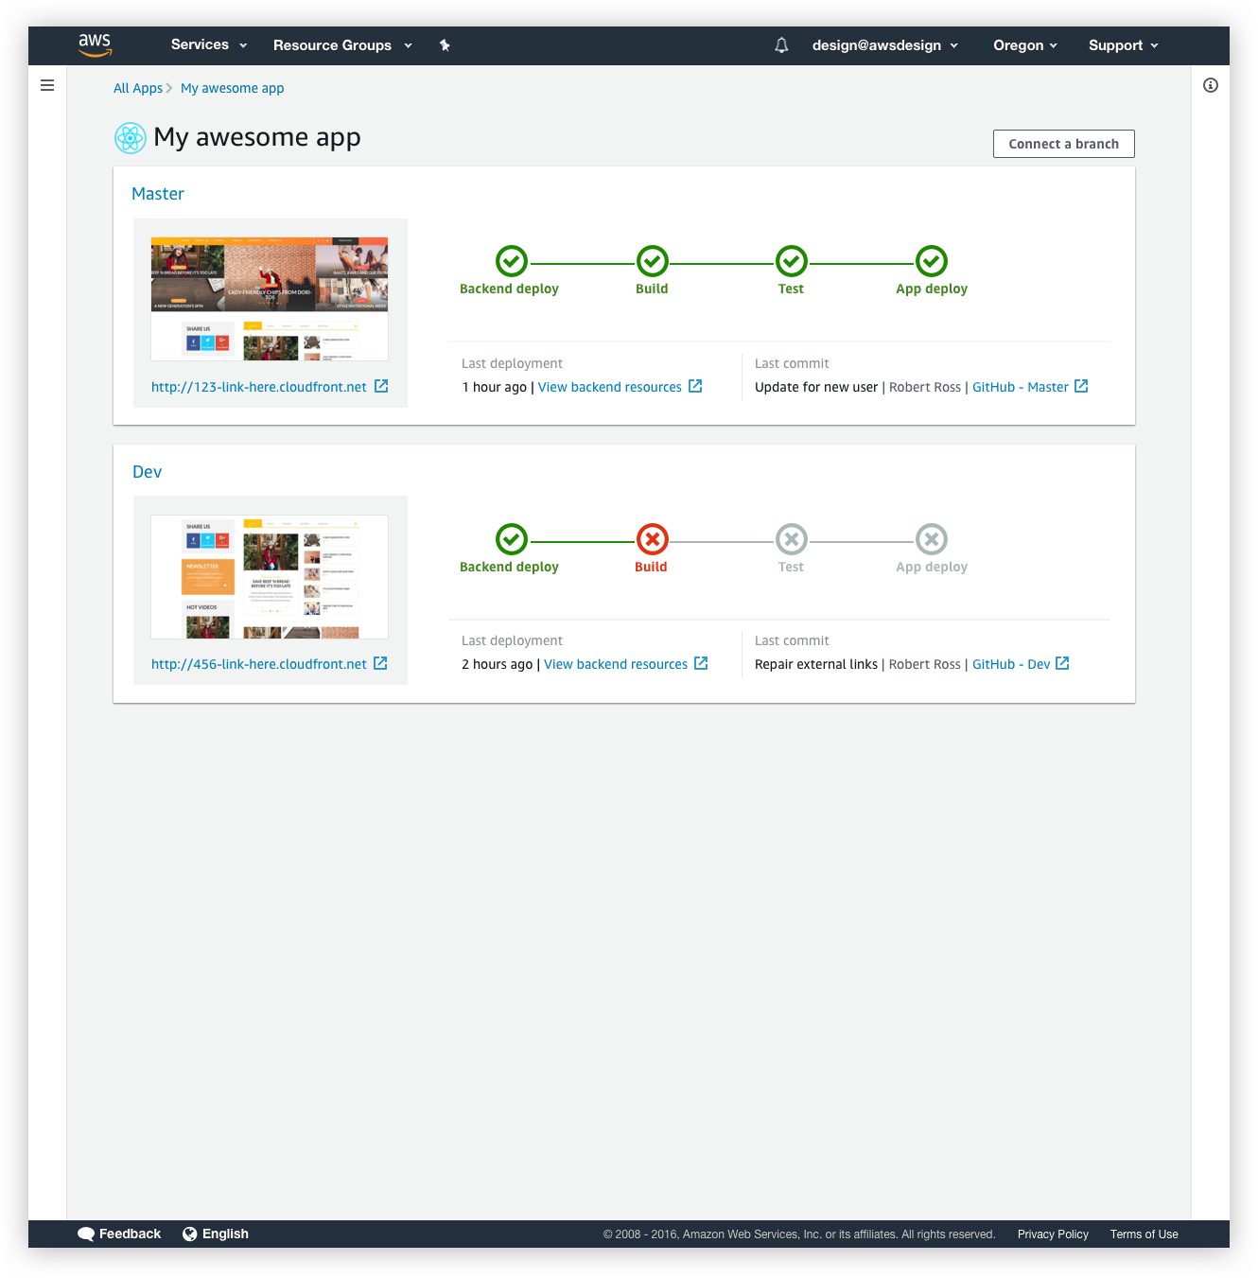1258x1278 pixels.
Task: Open http://123-link-here.cloudfront.net link
Action: (259, 387)
